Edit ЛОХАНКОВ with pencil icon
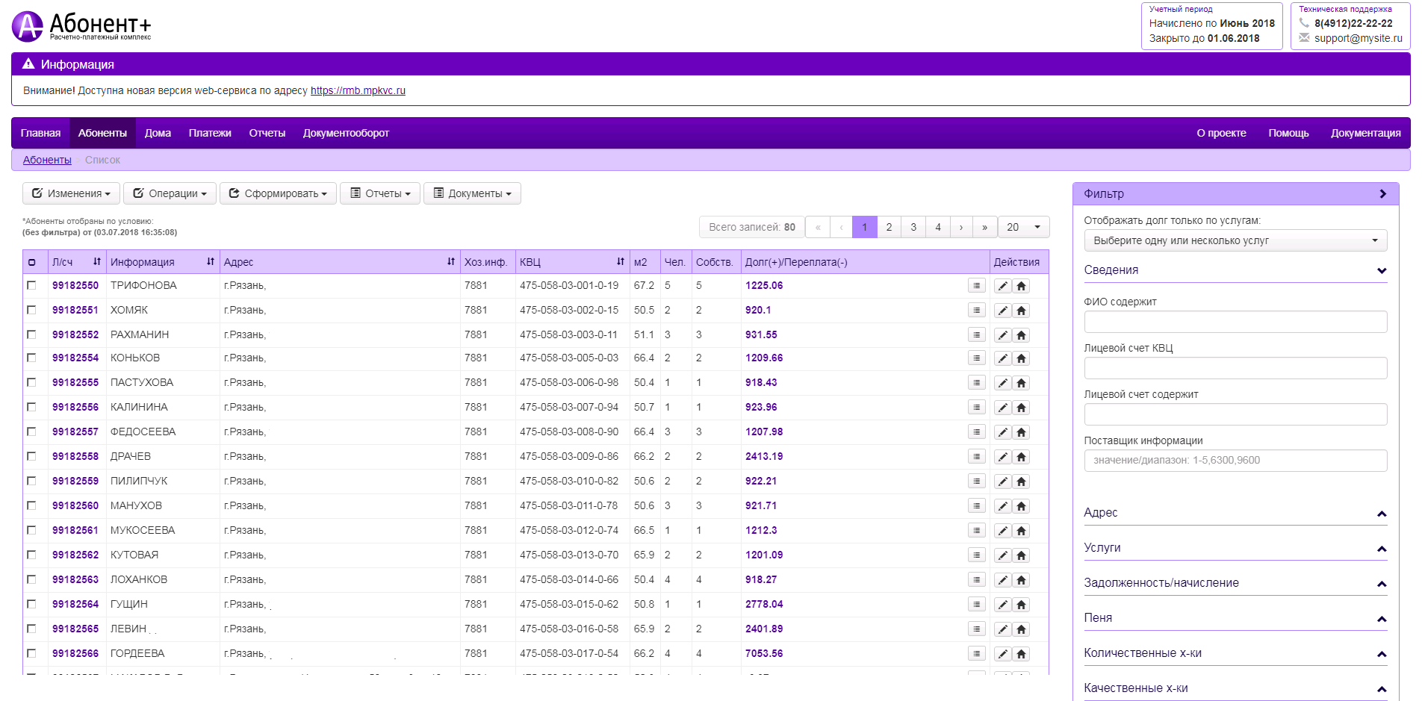1422x701 pixels. click(1002, 580)
